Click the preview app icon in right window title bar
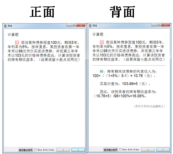Viewport: 173px width, 154px height. coord(90,26)
